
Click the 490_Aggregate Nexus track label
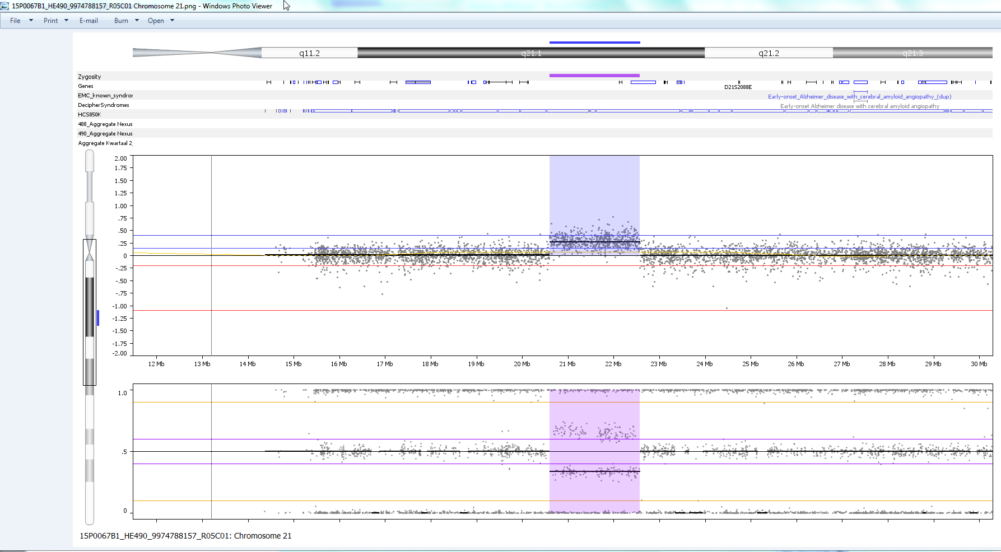pos(105,134)
